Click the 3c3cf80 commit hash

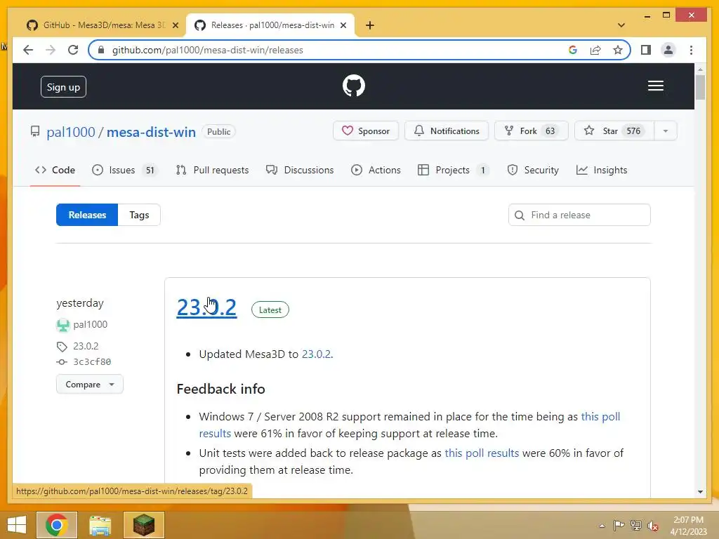[92, 362]
